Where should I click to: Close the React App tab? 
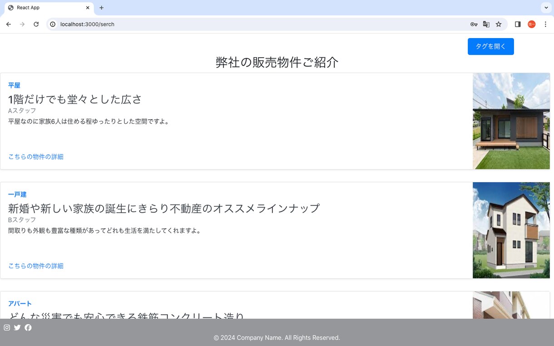point(88,8)
